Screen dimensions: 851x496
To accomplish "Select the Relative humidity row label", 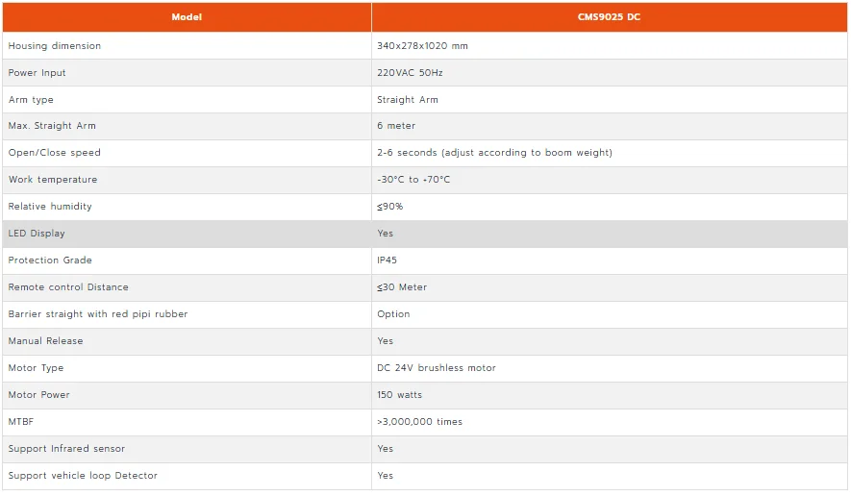I will (50, 207).
